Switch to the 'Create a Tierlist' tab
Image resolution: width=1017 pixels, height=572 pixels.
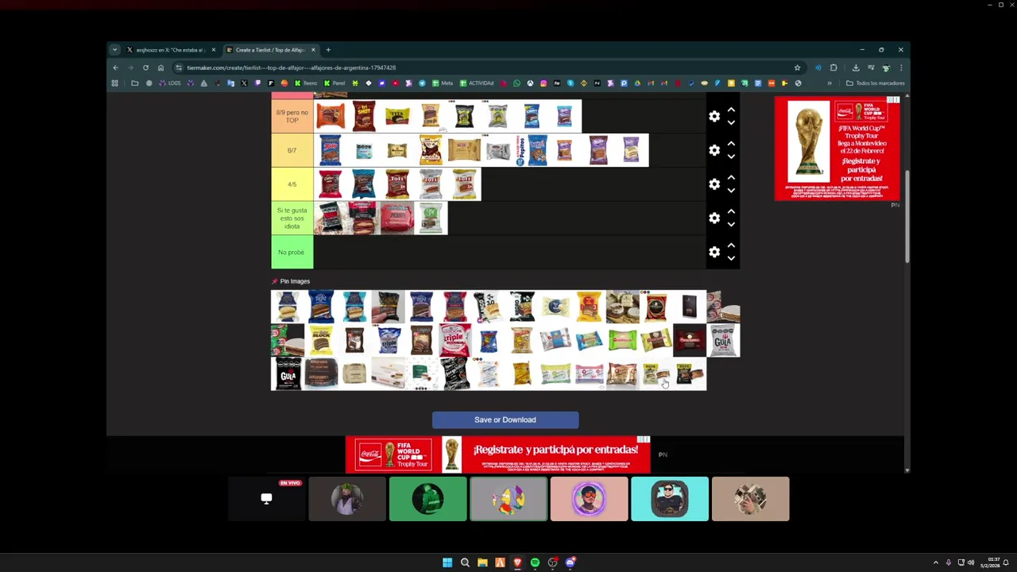point(269,50)
